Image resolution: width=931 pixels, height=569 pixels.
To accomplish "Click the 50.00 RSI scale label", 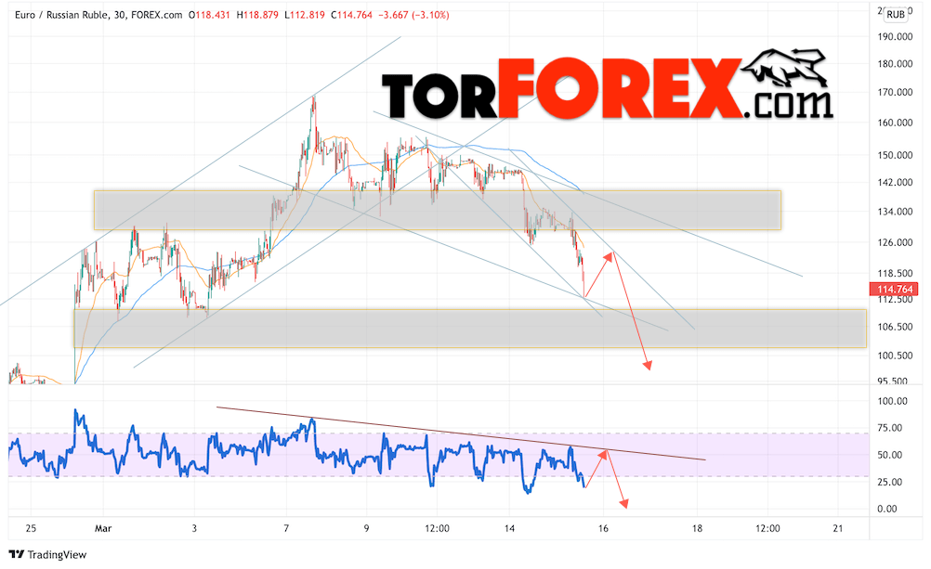I will pos(890,455).
